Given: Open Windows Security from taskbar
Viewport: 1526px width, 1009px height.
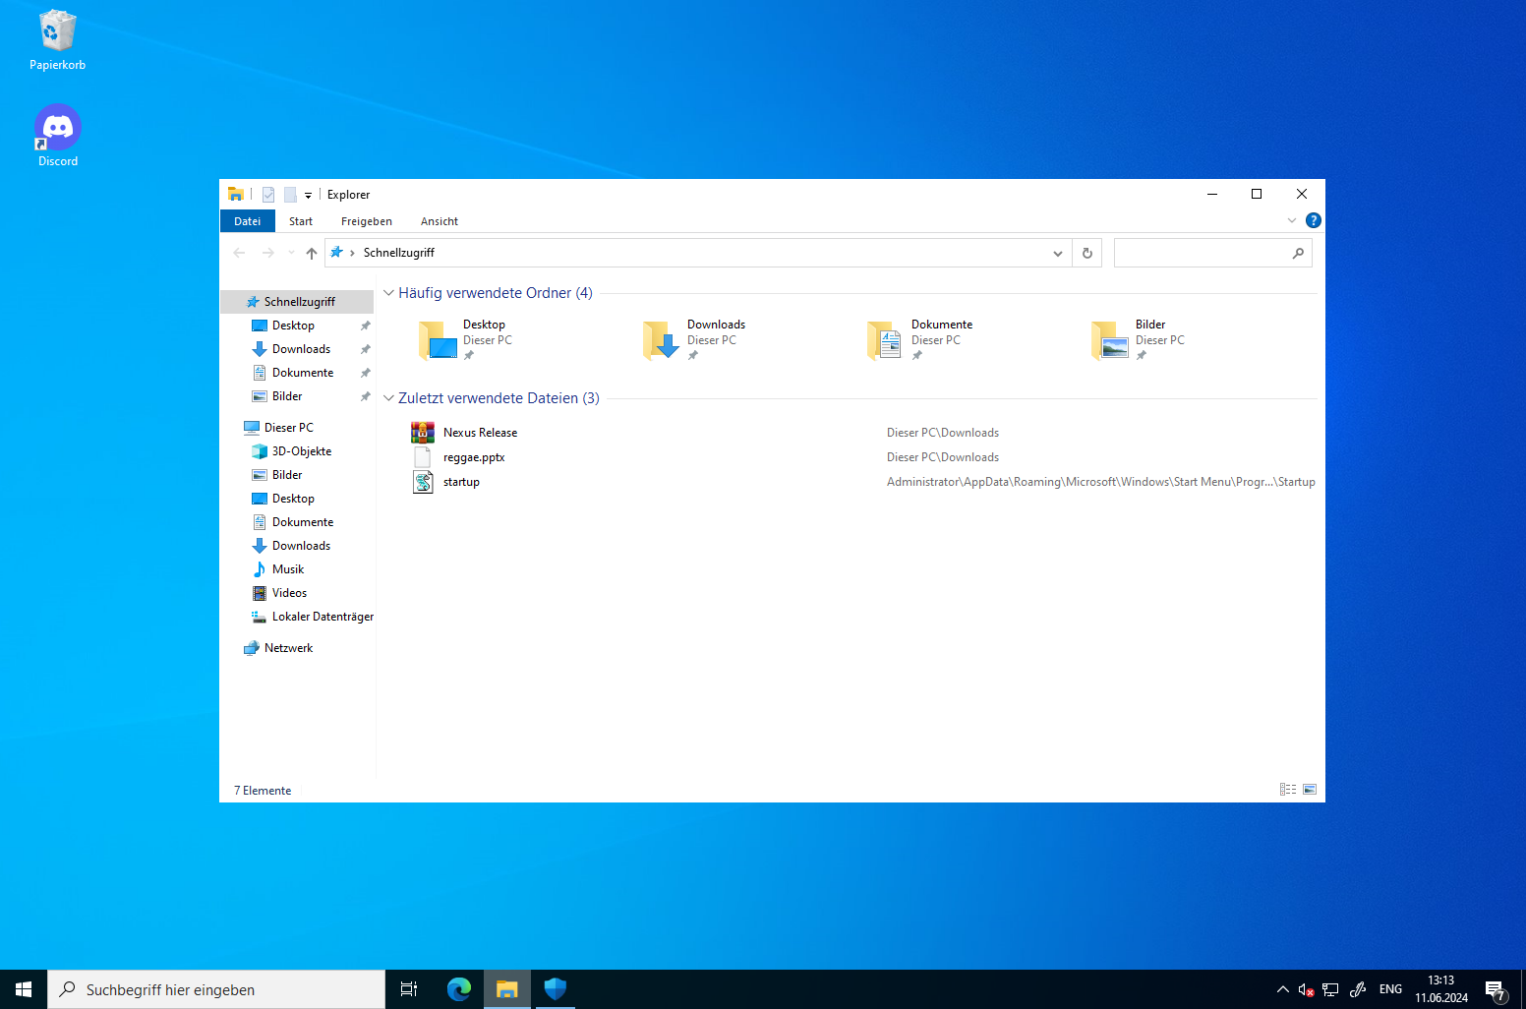Looking at the screenshot, I should (x=556, y=989).
